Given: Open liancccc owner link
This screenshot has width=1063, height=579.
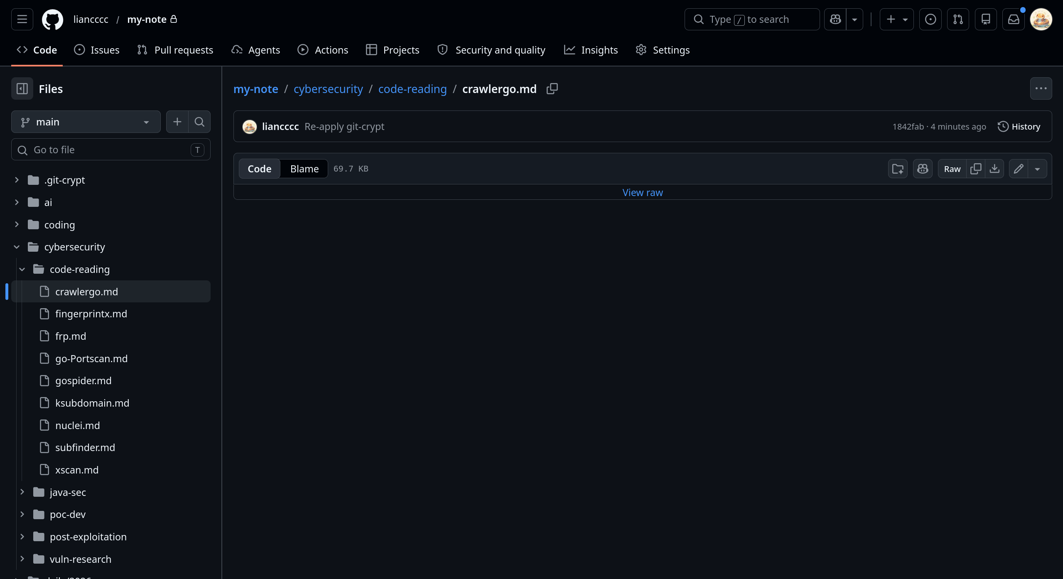Looking at the screenshot, I should 91,19.
